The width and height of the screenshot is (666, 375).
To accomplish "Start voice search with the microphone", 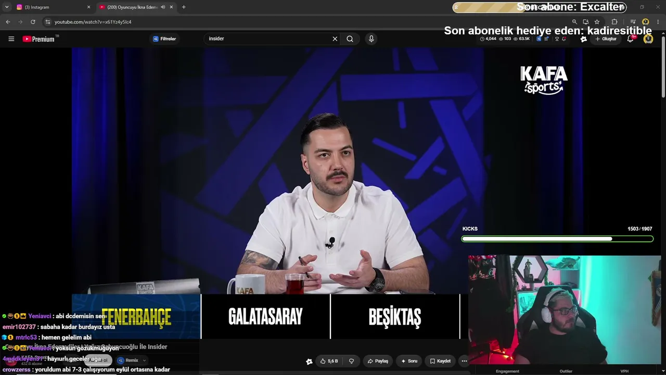I will tap(371, 39).
